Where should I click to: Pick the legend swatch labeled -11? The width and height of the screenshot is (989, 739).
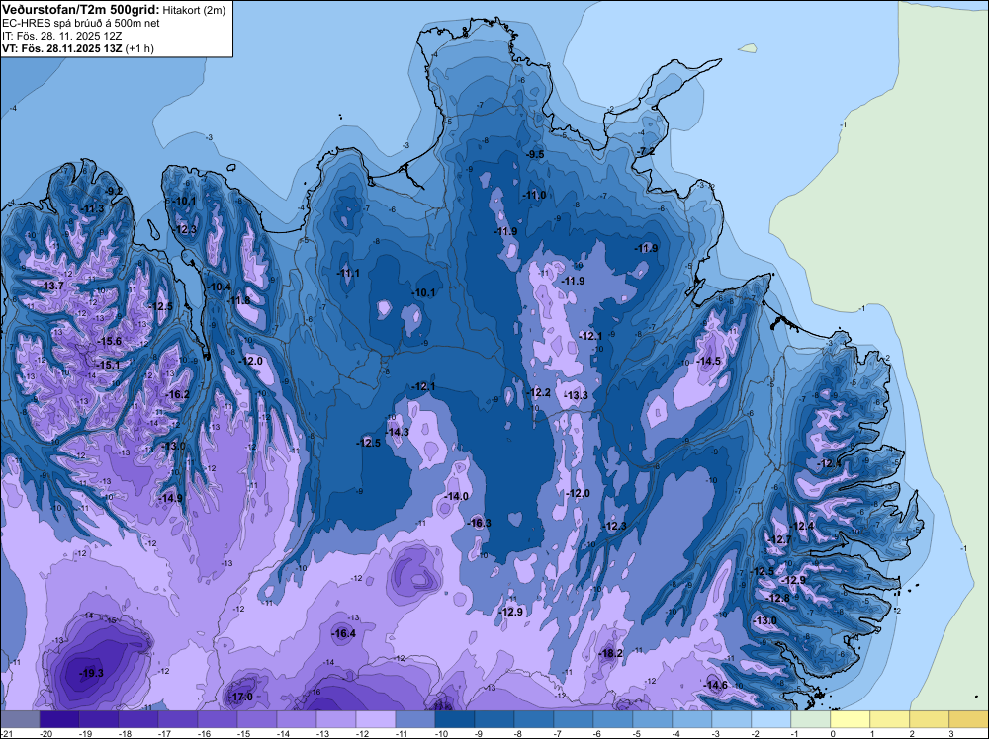415,719
